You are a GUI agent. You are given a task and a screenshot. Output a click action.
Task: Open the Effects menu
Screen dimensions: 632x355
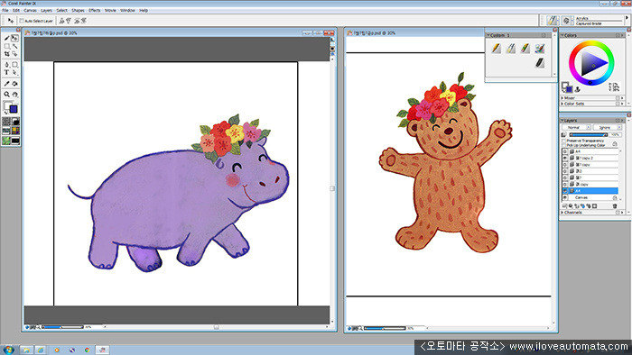pyautogui.click(x=95, y=11)
